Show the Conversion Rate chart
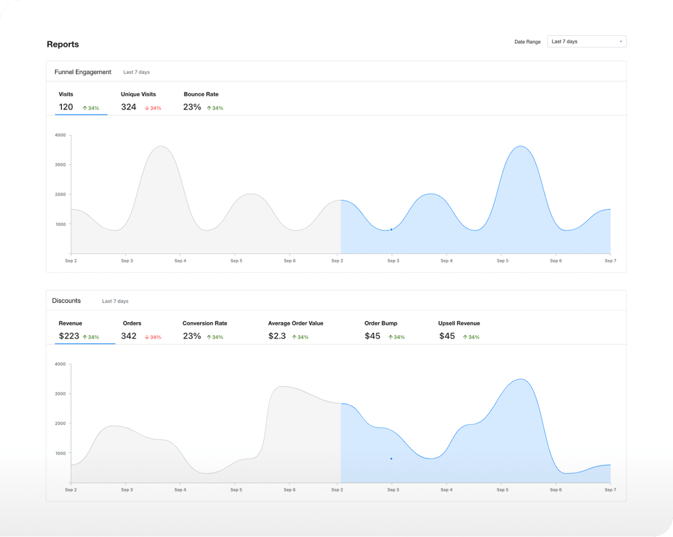 click(x=205, y=331)
